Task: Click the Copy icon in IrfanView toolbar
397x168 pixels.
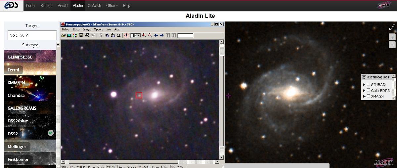Action: pyautogui.click(x=107, y=35)
